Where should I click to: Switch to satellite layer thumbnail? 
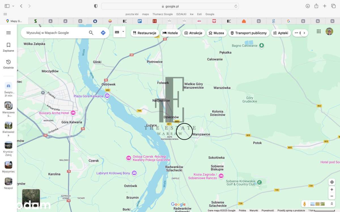point(31,198)
